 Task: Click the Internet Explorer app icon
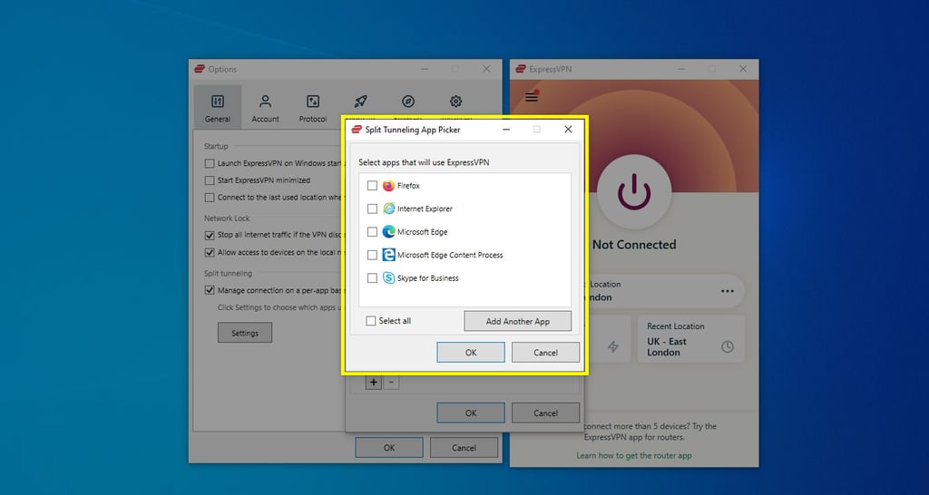[x=388, y=209]
